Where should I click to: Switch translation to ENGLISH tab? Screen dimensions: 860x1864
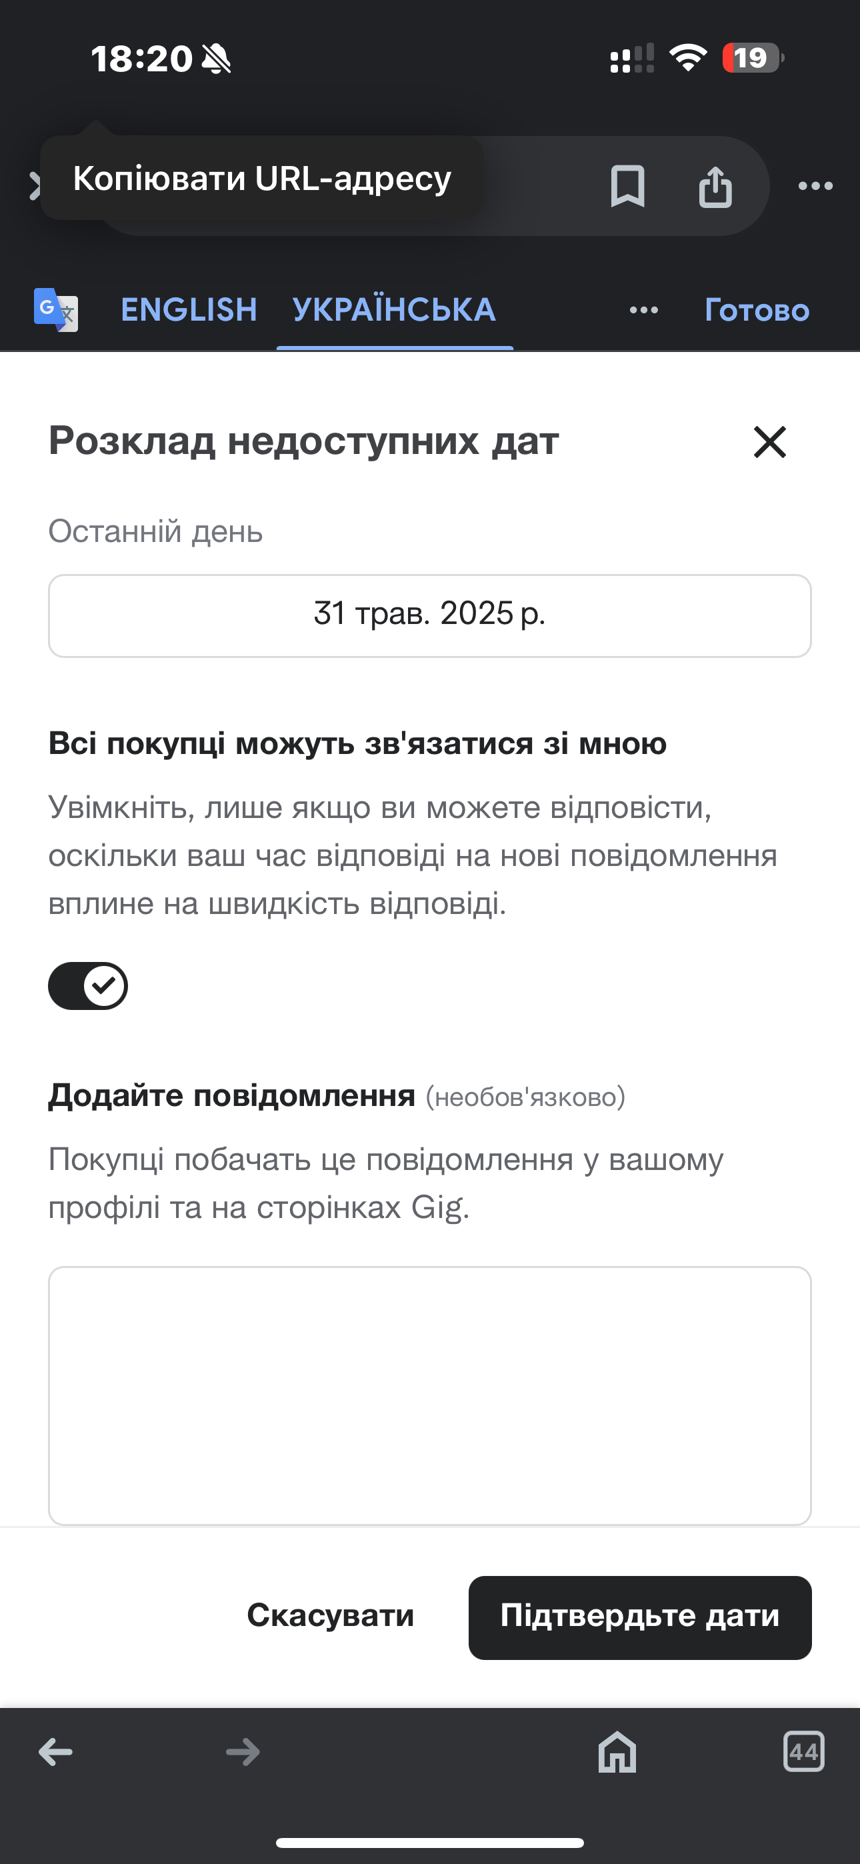click(x=189, y=310)
